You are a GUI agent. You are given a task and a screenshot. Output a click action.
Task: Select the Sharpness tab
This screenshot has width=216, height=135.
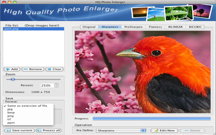(110, 27)
